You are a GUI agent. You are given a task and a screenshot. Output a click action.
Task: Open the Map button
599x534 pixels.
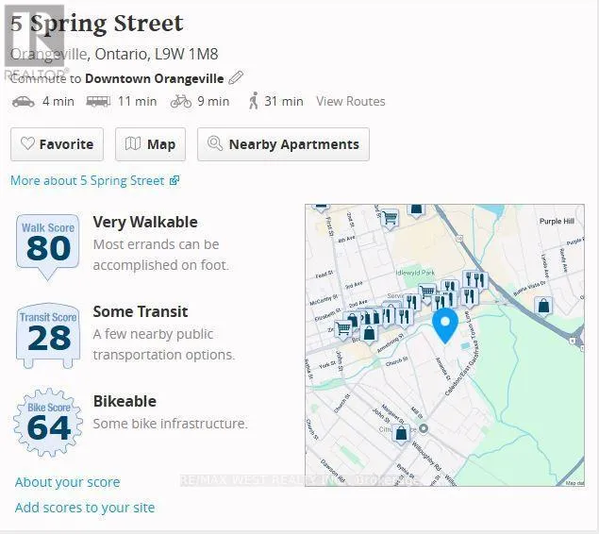[x=151, y=144]
